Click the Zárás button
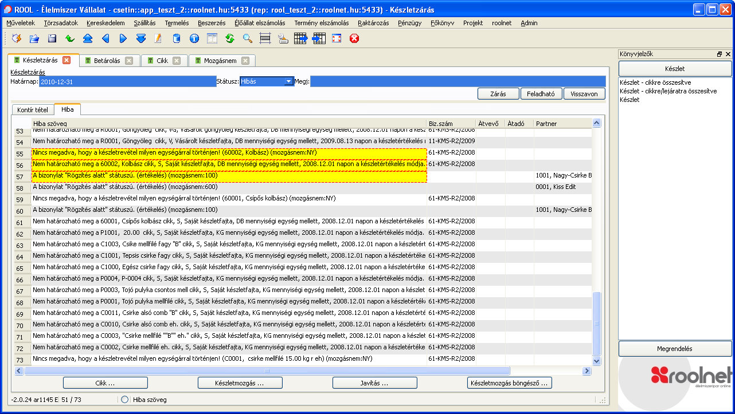 tap(498, 94)
